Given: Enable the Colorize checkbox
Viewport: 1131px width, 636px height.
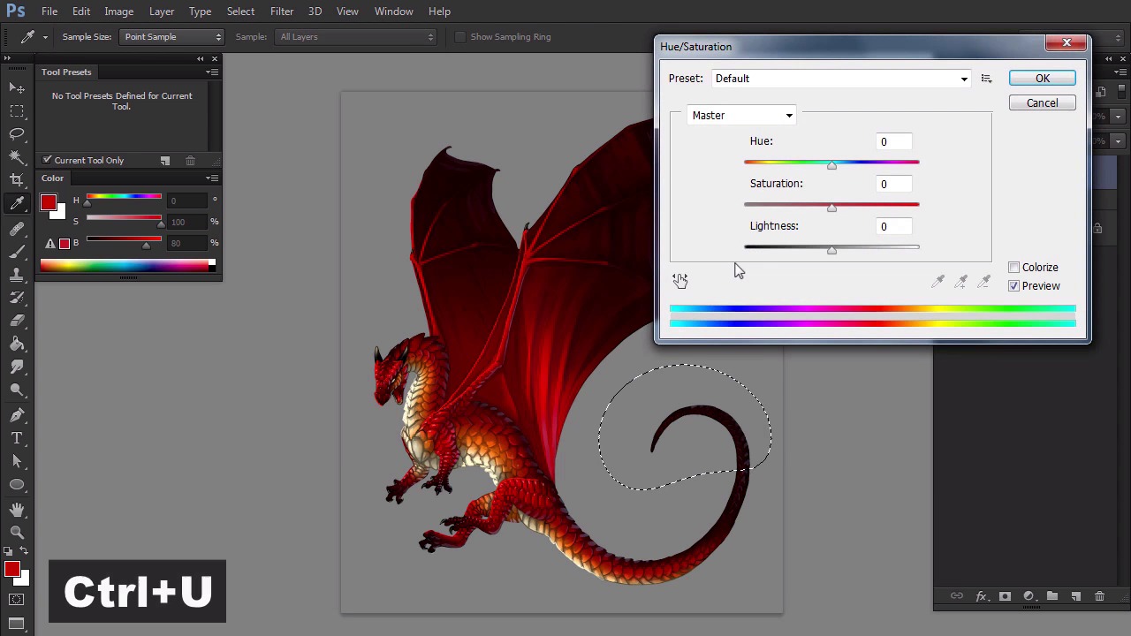Looking at the screenshot, I should coord(1014,268).
